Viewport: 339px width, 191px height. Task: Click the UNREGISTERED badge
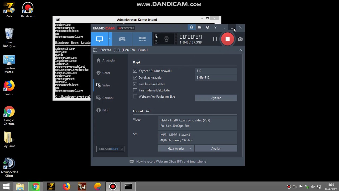pyautogui.click(x=126, y=28)
